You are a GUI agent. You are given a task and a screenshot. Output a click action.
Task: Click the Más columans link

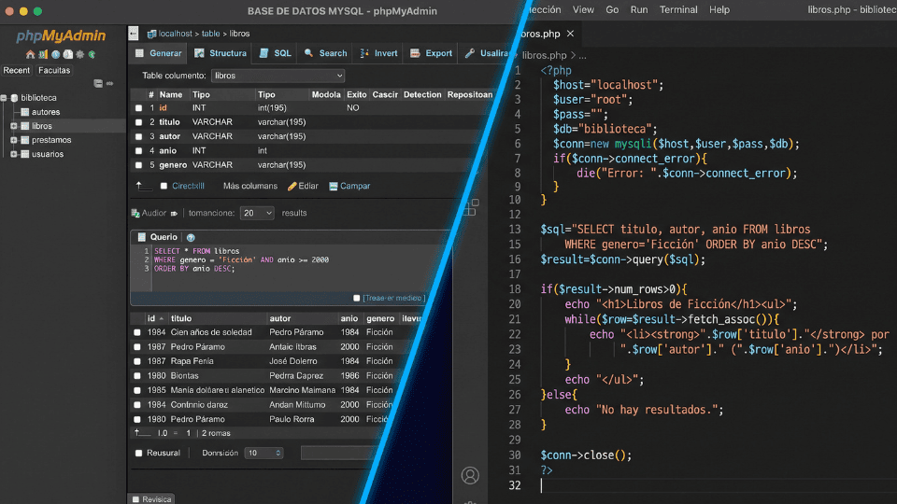[x=250, y=186]
